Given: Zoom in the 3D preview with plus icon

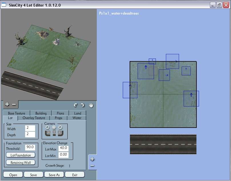Looking at the screenshot, I should [x=7, y=104].
